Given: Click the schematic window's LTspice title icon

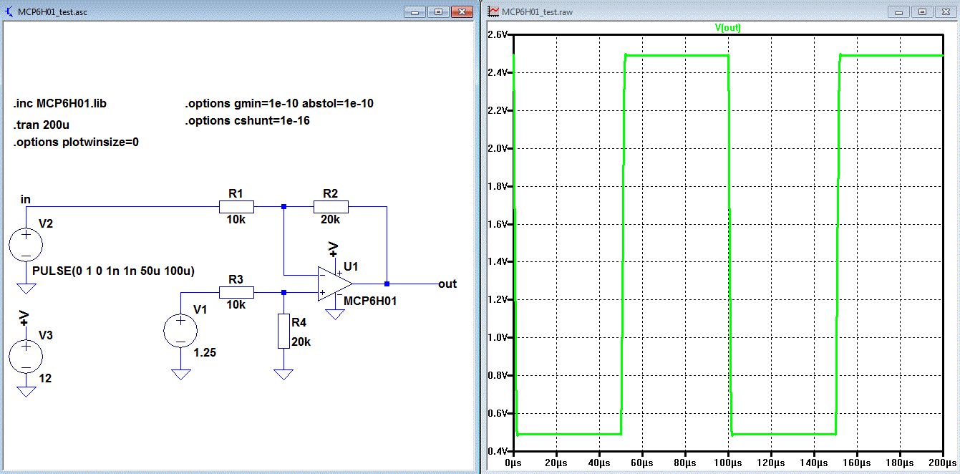Looking at the screenshot, I should (10, 12).
